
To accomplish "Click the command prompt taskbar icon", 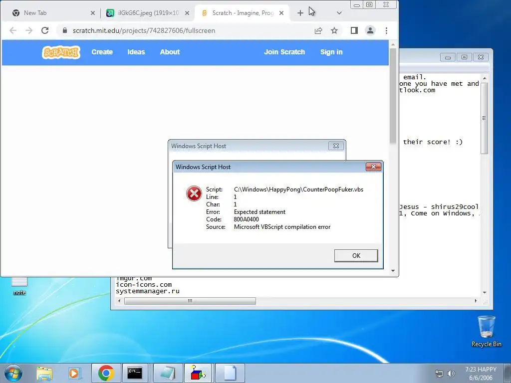I will tap(135, 373).
